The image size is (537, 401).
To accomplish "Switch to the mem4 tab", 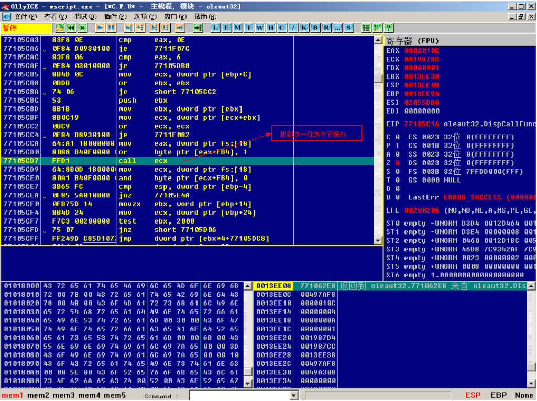I will [x=89, y=395].
